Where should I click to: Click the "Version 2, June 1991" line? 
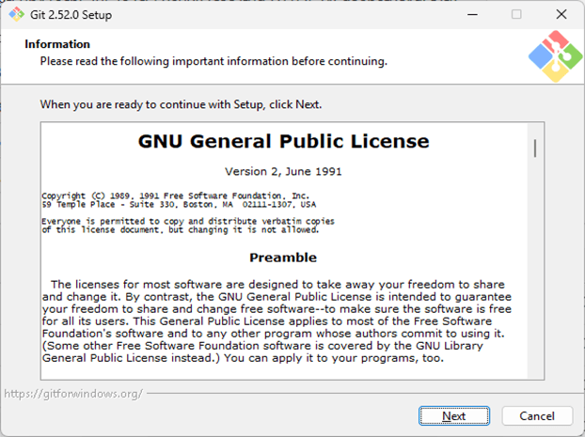283,171
